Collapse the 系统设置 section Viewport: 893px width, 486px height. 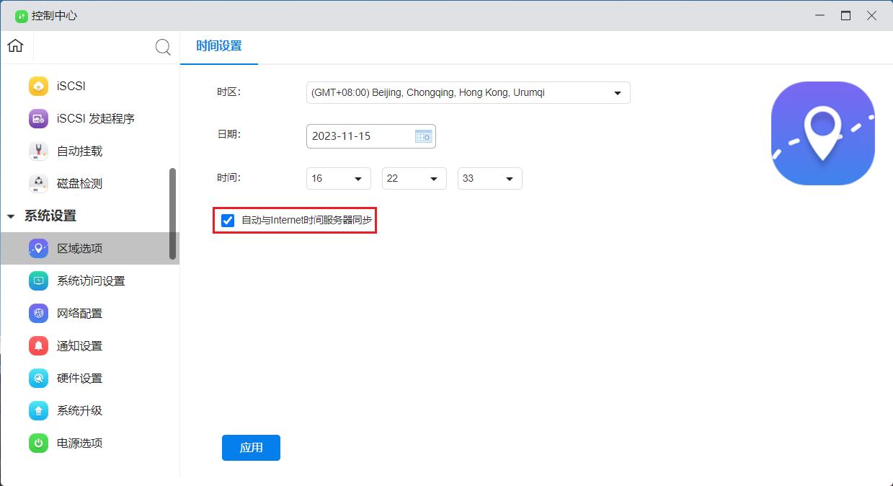11,216
